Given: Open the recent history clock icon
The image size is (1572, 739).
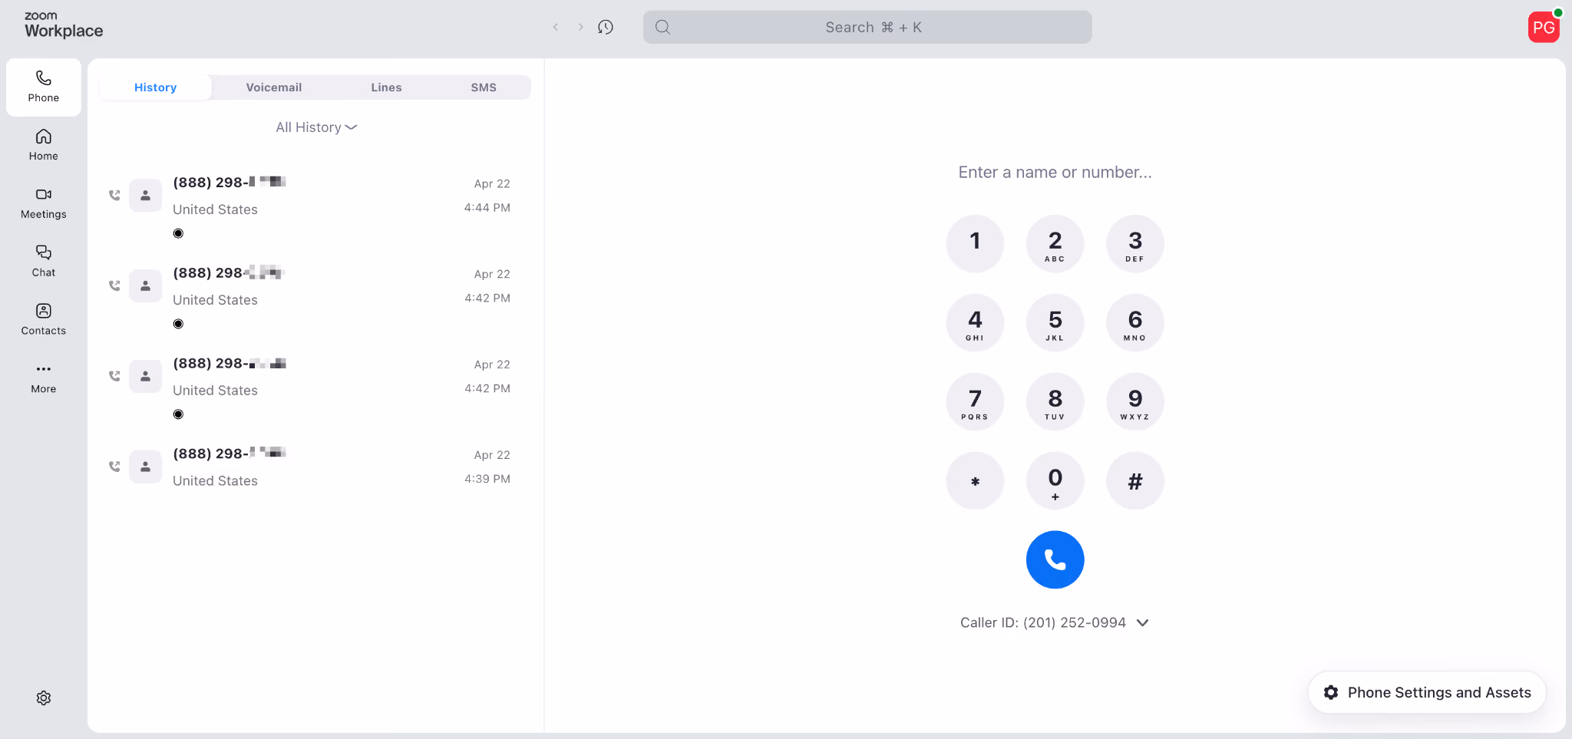Looking at the screenshot, I should coord(606,27).
